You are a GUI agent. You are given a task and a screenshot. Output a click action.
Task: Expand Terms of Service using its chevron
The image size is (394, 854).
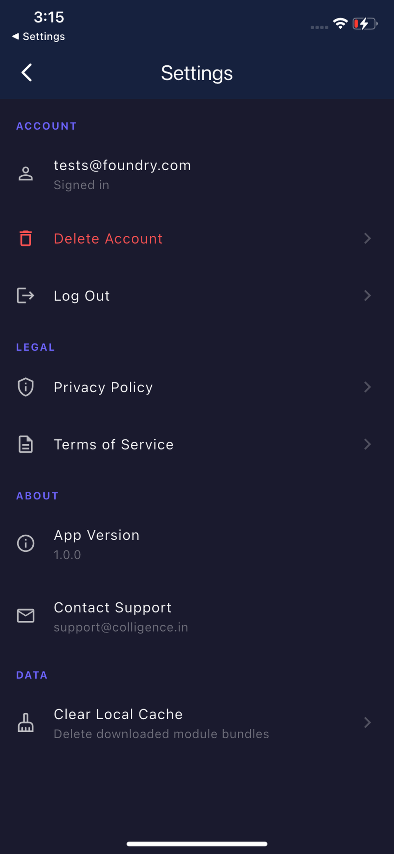point(367,444)
